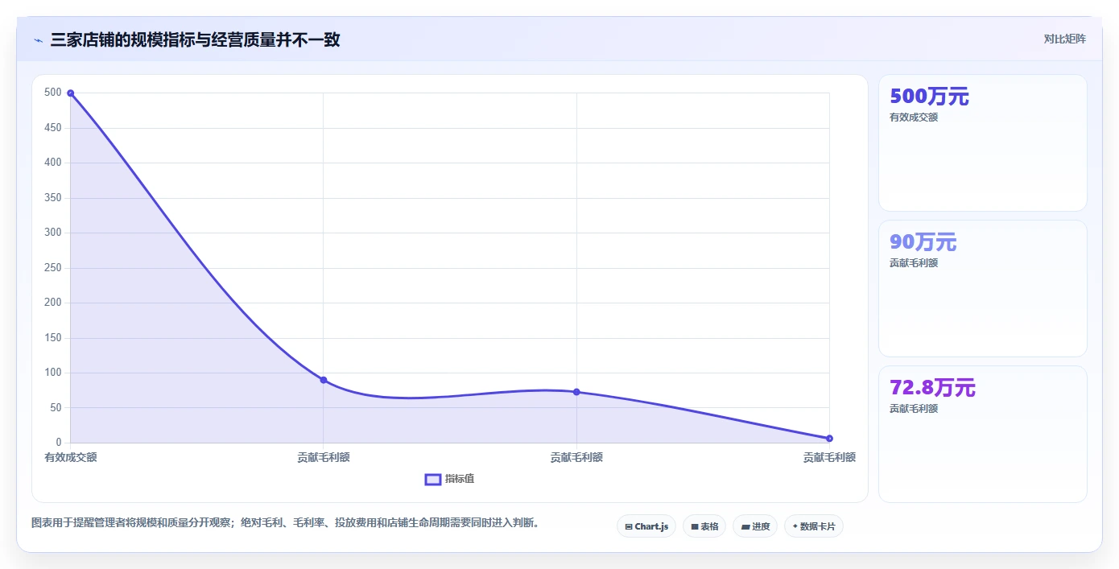
Task: Click the data point at value 90
Action: click(x=324, y=380)
